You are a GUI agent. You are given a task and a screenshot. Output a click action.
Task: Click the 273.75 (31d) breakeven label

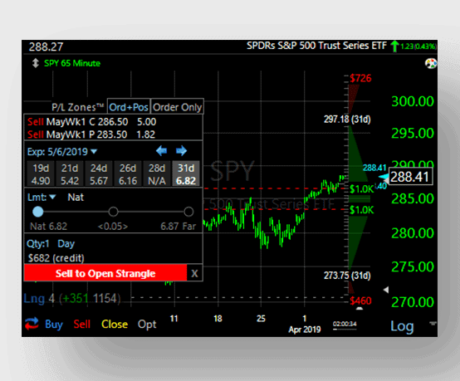click(347, 276)
